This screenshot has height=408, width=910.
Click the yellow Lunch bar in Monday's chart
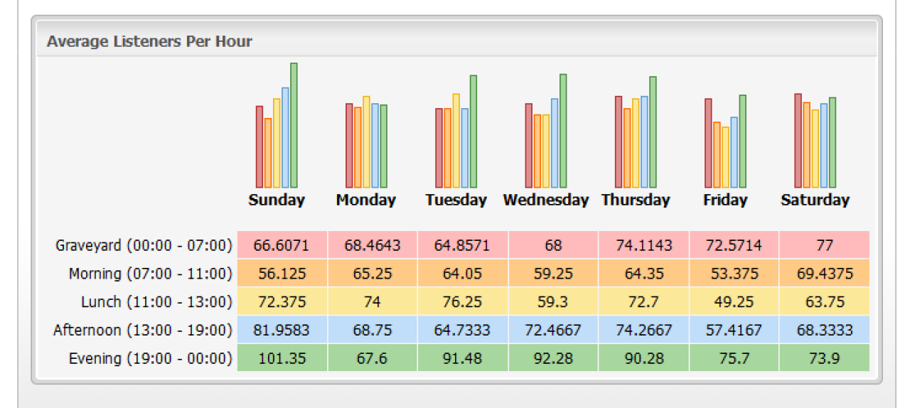click(x=366, y=142)
